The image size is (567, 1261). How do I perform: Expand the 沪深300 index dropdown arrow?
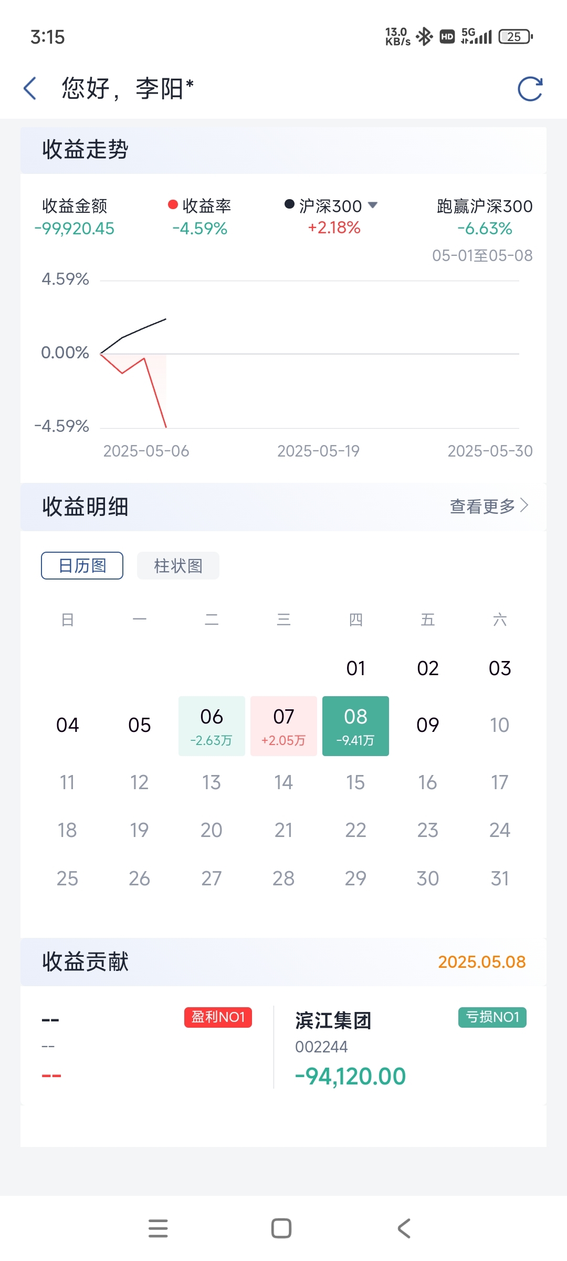point(373,205)
